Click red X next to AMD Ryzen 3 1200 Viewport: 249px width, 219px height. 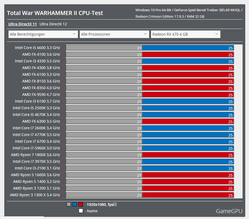pyautogui.click(x=62, y=188)
